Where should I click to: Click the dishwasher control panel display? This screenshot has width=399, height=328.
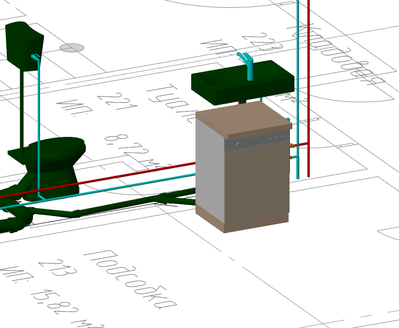tap(257, 140)
